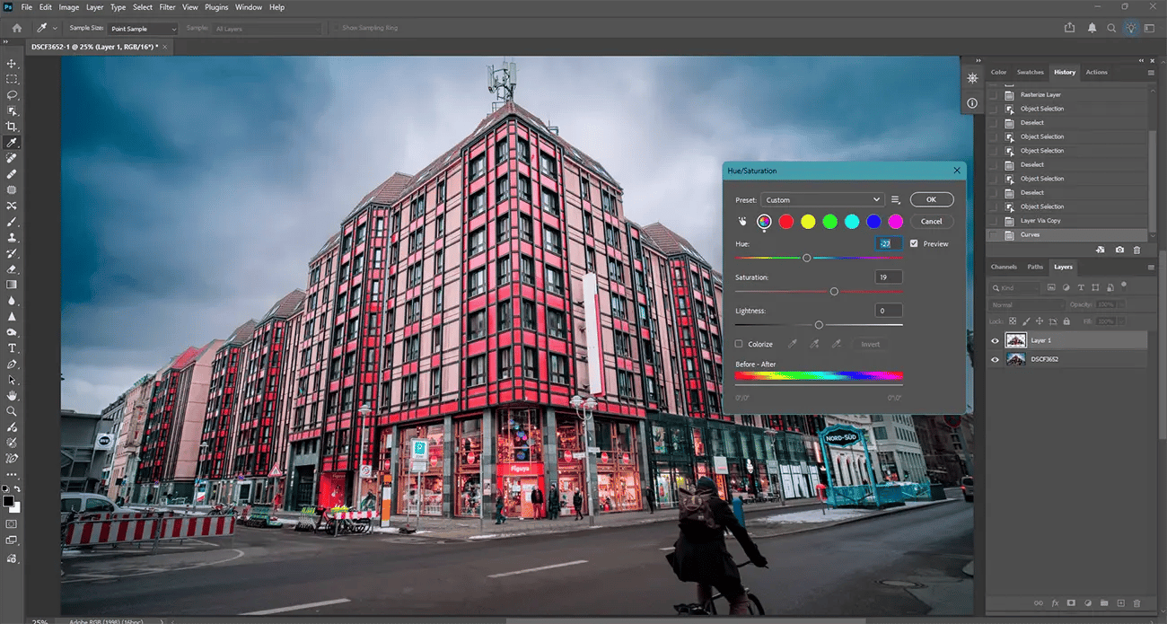The height and width of the screenshot is (624, 1167).
Task: Select the Eyedropper tool in the toolbar
Action: [12, 143]
